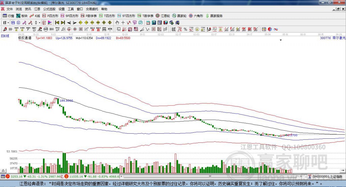Viewport: 346px width, 187px height.
Task: Open the P数字表 tool
Action: click(x=89, y=16)
